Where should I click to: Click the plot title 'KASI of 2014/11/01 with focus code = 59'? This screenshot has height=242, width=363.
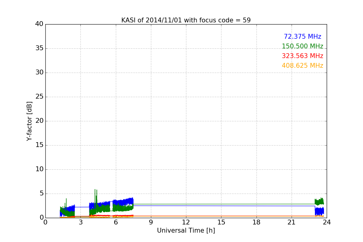coord(186,20)
